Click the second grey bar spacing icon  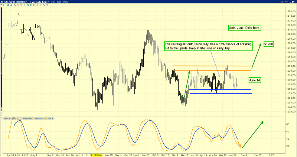click(x=40, y=5)
